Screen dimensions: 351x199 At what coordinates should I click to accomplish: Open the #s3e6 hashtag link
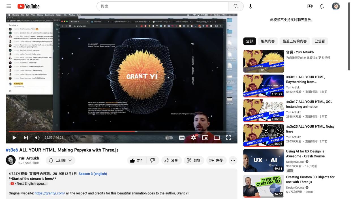click(x=12, y=150)
